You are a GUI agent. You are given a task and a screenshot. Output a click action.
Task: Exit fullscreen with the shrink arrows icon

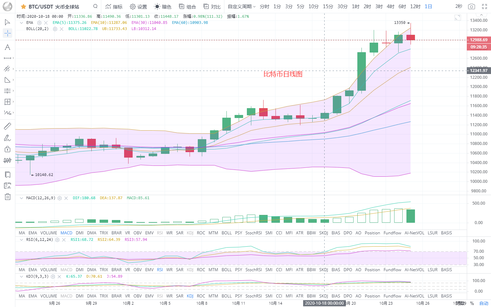point(485,6)
